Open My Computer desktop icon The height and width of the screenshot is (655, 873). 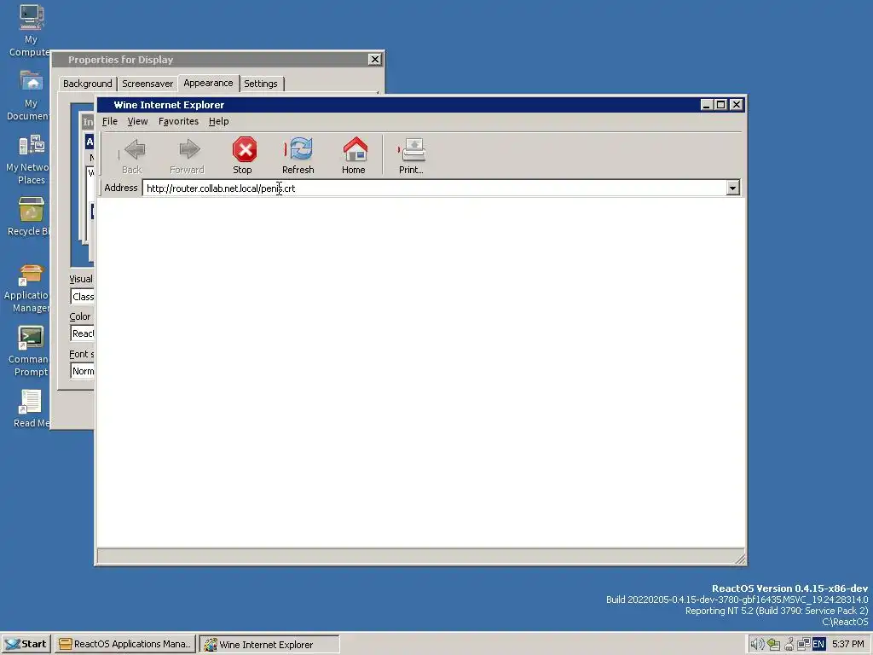31,31
